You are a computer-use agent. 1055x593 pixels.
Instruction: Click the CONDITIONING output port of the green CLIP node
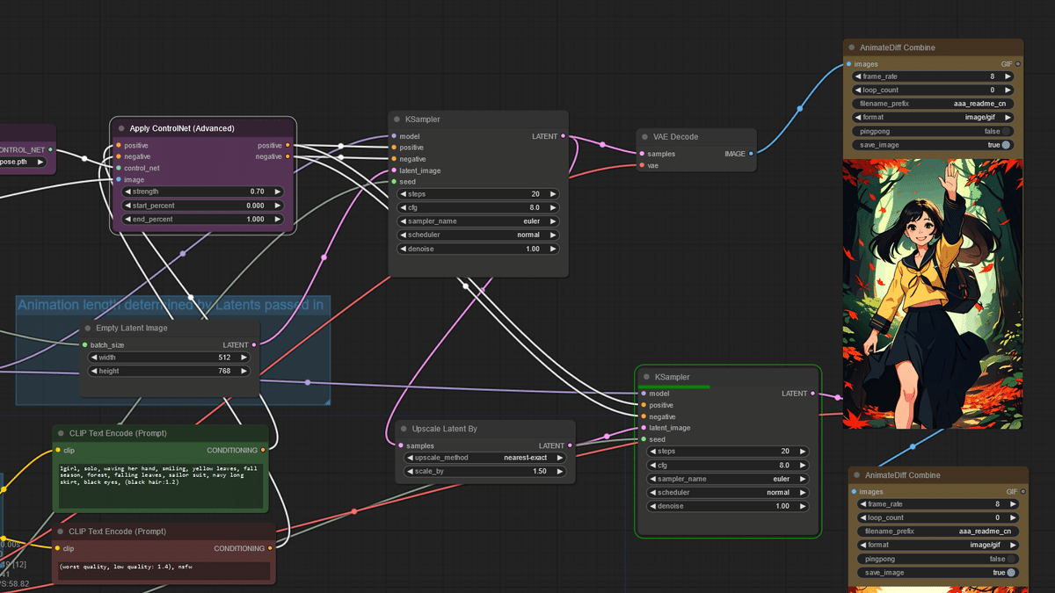pyautogui.click(x=263, y=450)
